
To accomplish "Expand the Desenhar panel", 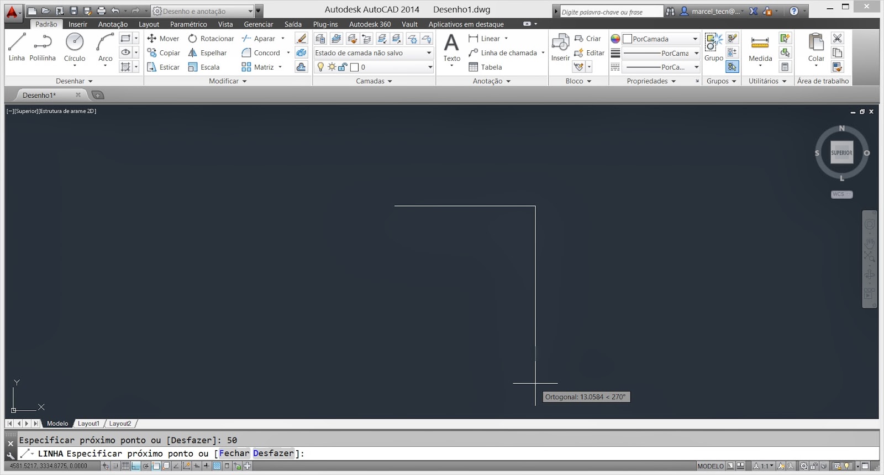I will coord(74,81).
